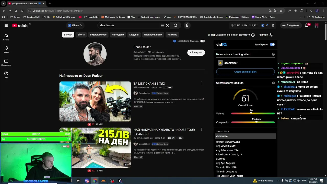Open the 215ЛВ НА ДЕН House Tour thumbnail
The width and height of the screenshot is (327, 184).
tap(95, 148)
